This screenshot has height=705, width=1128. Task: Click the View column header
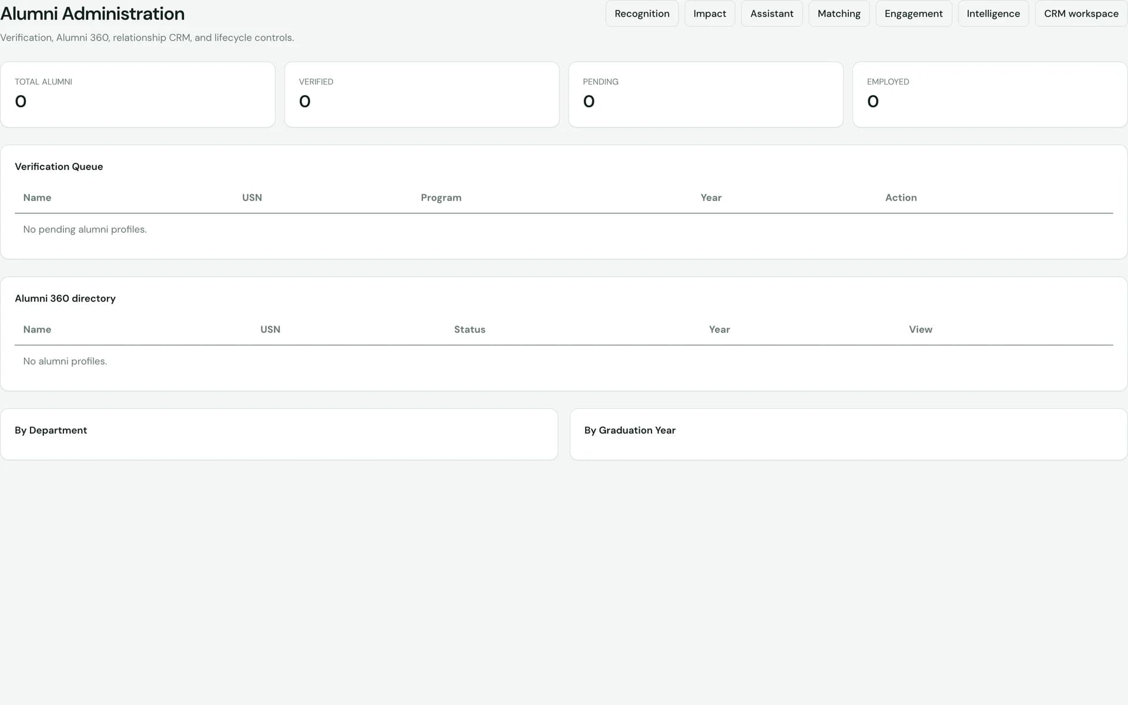click(921, 330)
